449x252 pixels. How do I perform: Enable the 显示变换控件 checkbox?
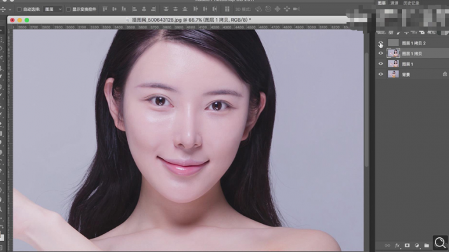point(68,10)
